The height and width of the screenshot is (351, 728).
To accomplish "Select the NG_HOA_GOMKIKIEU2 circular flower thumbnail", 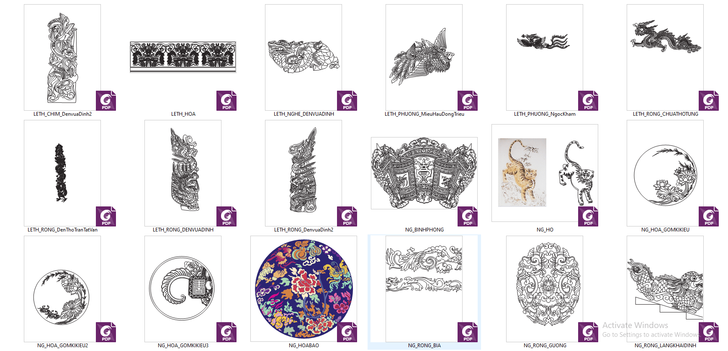I will coord(62,289).
